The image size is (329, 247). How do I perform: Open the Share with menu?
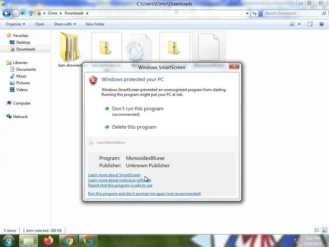coord(65,24)
